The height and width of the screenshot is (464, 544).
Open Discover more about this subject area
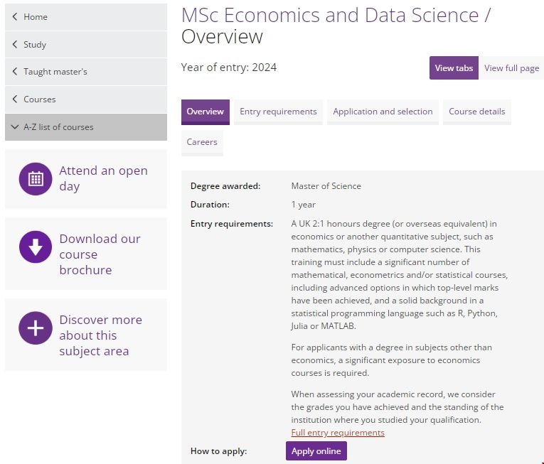100,335
